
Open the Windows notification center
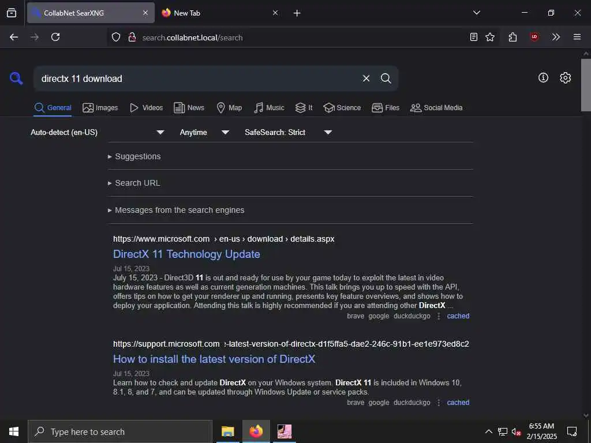(572, 431)
